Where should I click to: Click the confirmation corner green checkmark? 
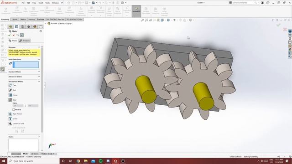pos(278,25)
